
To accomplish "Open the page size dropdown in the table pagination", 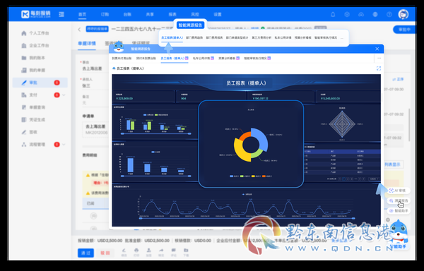I will (x=374, y=179).
